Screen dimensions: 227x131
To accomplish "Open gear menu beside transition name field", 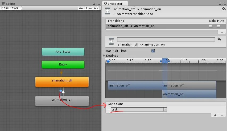I will tap(219, 39).
